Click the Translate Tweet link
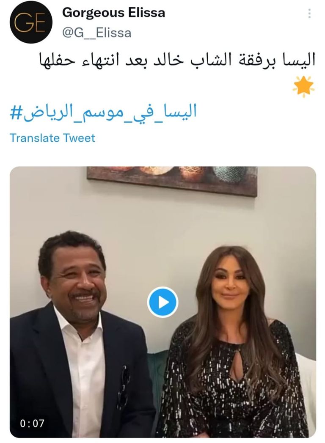 coord(52,138)
